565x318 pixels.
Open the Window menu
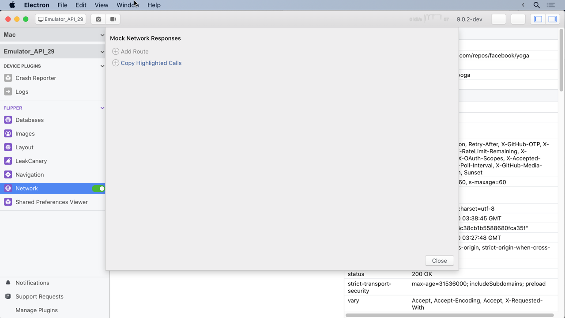128,5
